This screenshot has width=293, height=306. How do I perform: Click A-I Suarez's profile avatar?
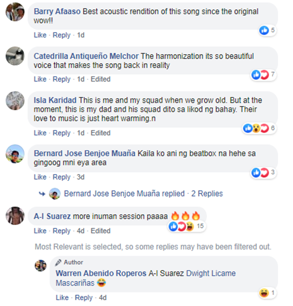coord(15,215)
